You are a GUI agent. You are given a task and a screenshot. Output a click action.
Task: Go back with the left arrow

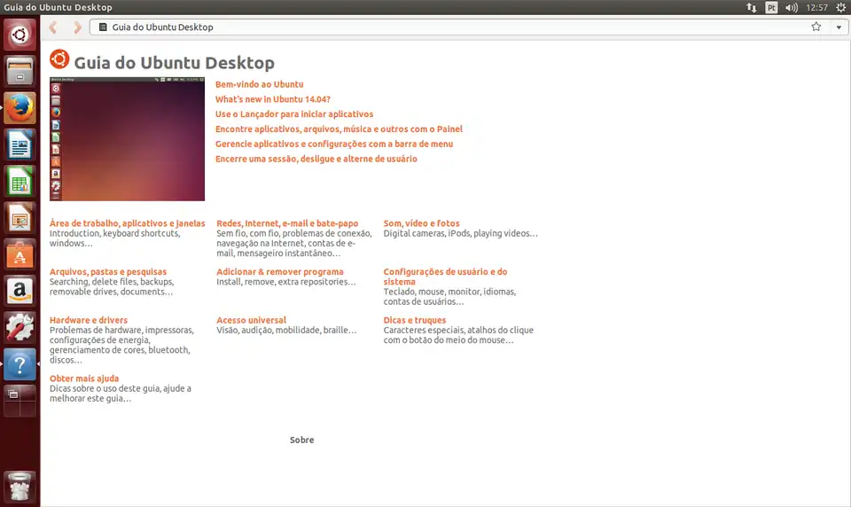(x=52, y=27)
